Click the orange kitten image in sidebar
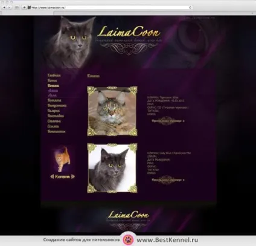Screen dimensions: 256x246 coord(63,159)
